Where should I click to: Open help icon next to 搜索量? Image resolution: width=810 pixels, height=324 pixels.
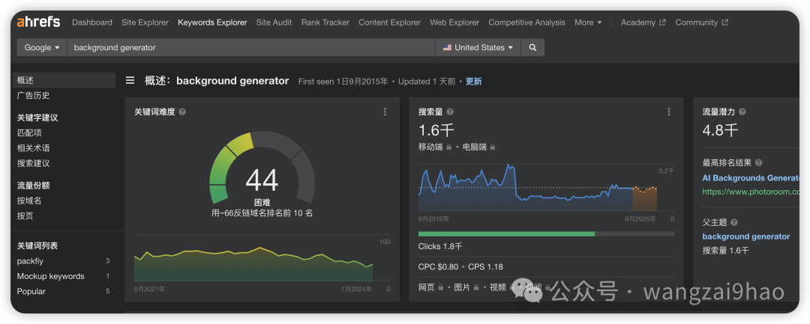click(x=450, y=111)
